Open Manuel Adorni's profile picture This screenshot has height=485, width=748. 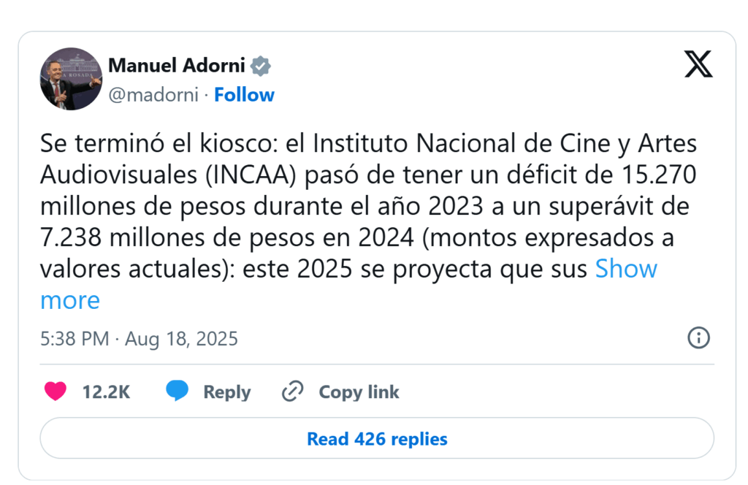(71, 79)
